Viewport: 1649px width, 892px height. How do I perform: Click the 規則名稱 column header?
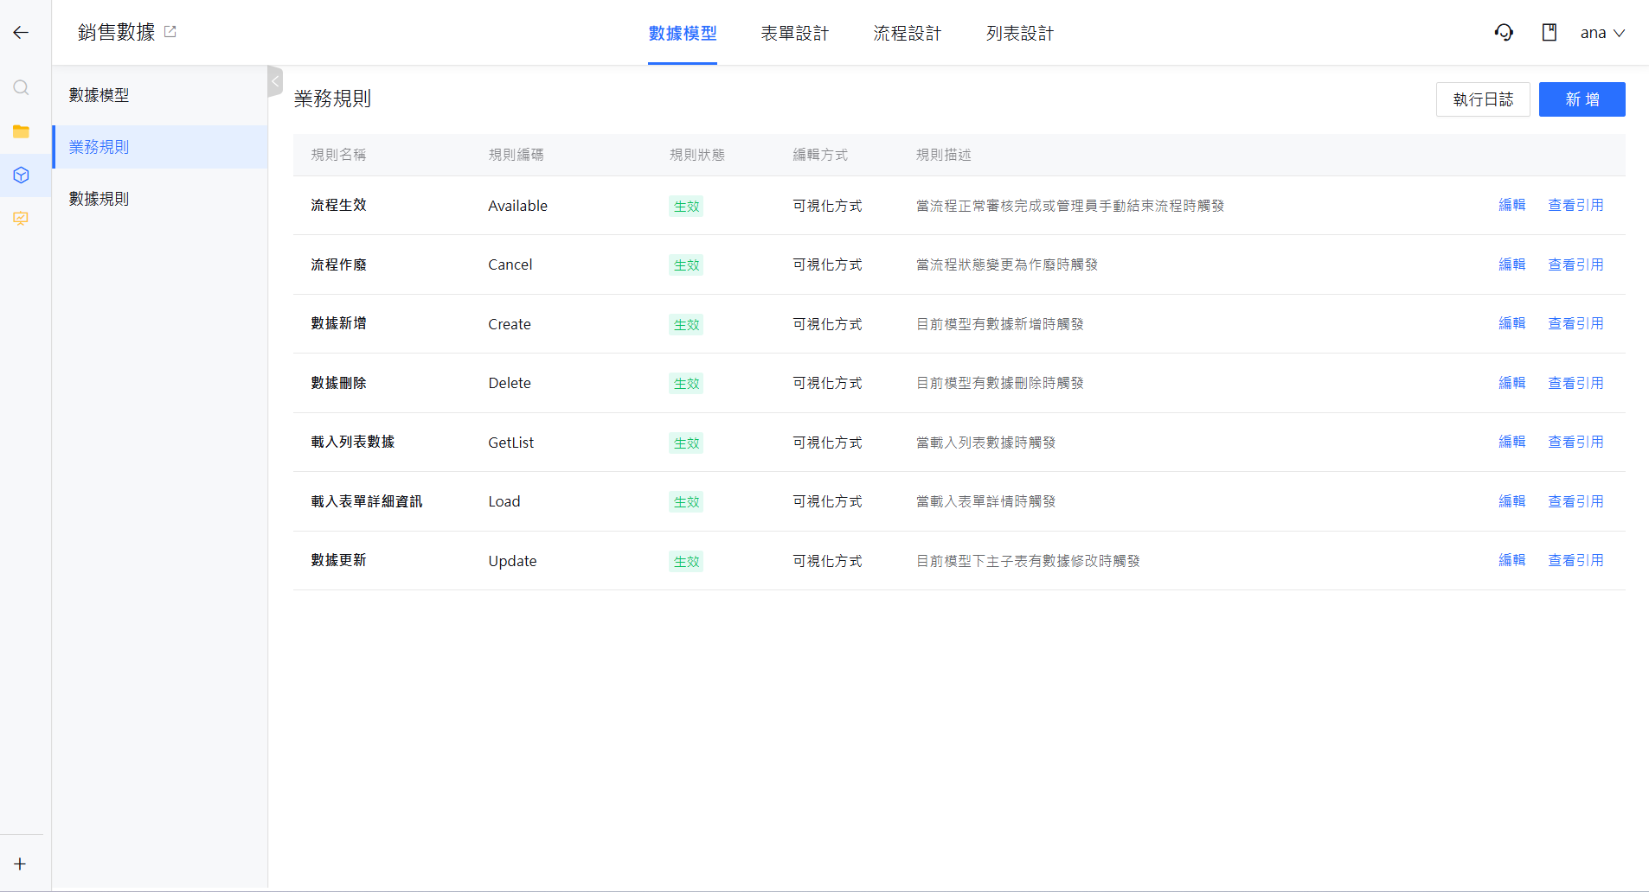(339, 155)
